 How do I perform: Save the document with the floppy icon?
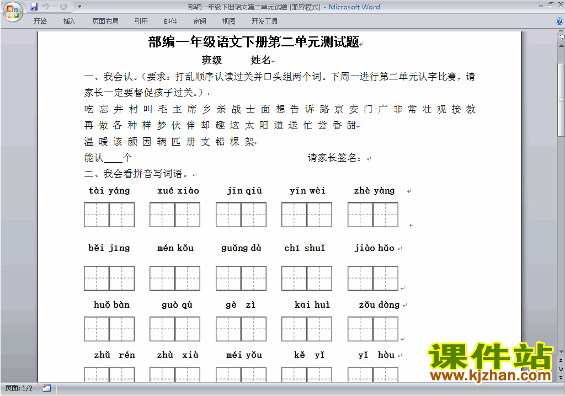point(34,7)
